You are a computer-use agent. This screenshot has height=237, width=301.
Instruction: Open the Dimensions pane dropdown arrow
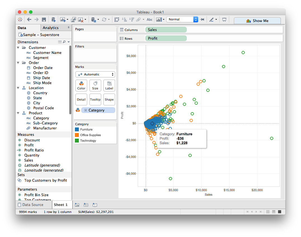68,42
